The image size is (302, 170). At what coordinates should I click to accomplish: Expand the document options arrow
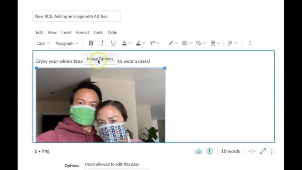click(x=218, y=43)
